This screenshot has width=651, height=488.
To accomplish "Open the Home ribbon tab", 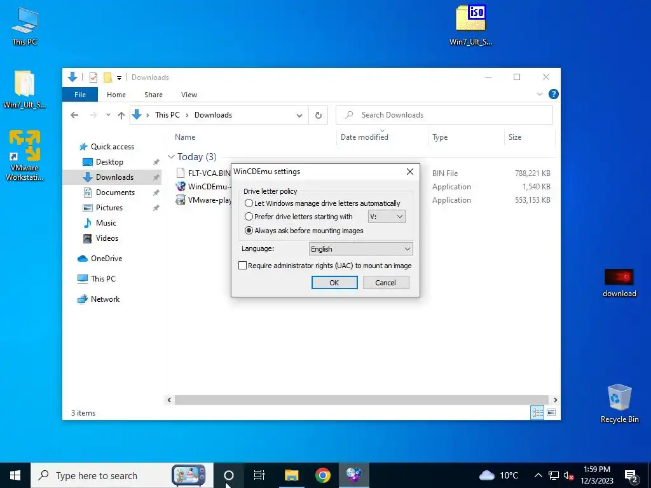I will (116, 95).
